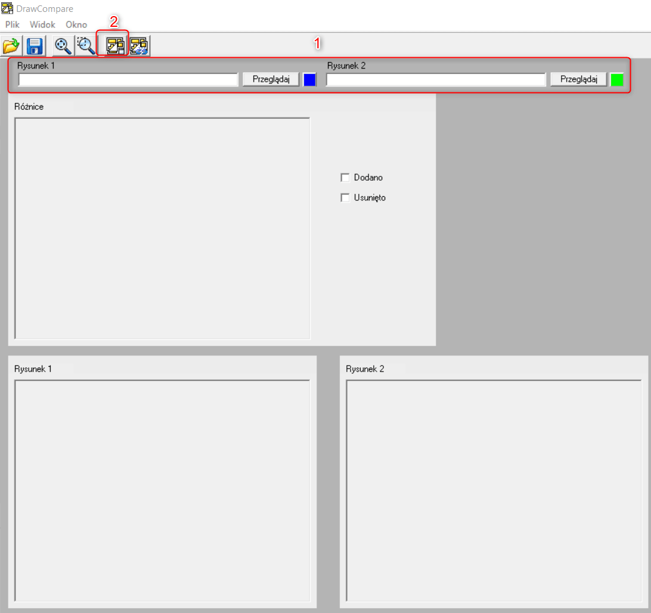Viewport: 651px width, 613px height.
Task: Select the zoom window magnifier tool
Action: click(86, 46)
